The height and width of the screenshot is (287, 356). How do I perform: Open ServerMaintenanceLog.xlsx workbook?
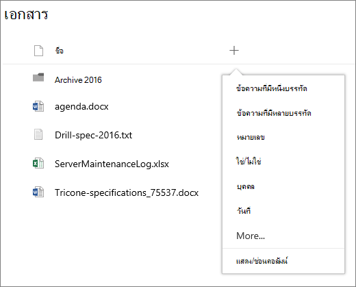coord(112,164)
